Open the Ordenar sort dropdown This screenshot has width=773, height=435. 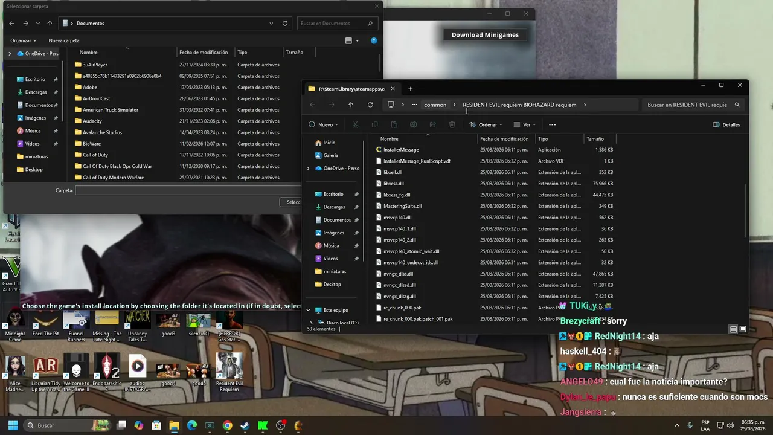coord(486,124)
